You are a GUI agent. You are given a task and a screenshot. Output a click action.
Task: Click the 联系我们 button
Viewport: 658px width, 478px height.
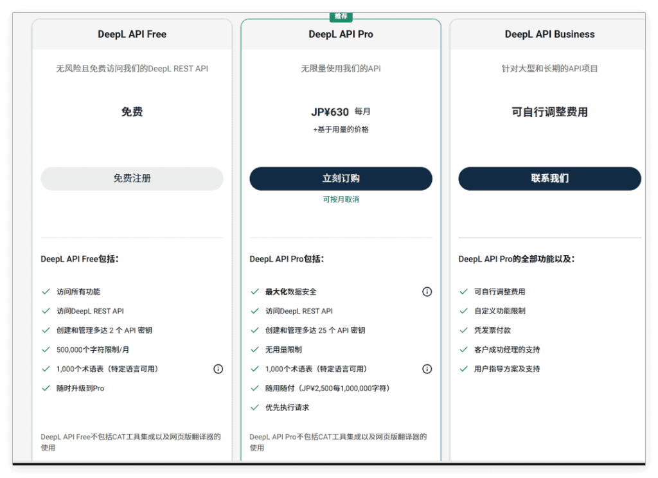coord(550,179)
